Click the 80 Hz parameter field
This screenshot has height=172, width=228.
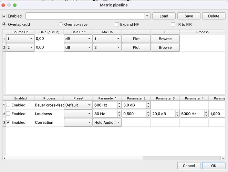105,114
